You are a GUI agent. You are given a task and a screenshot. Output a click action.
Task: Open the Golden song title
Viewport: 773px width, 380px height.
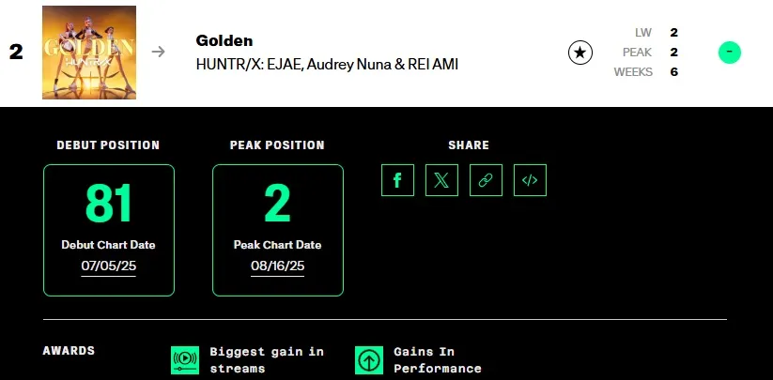[x=224, y=40]
